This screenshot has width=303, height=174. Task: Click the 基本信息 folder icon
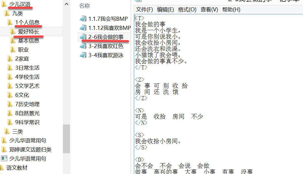[13, 40]
